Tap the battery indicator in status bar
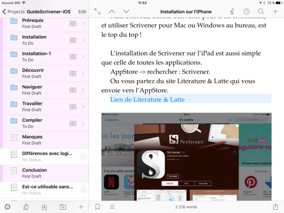The width and height of the screenshot is (284, 213). 279,3
